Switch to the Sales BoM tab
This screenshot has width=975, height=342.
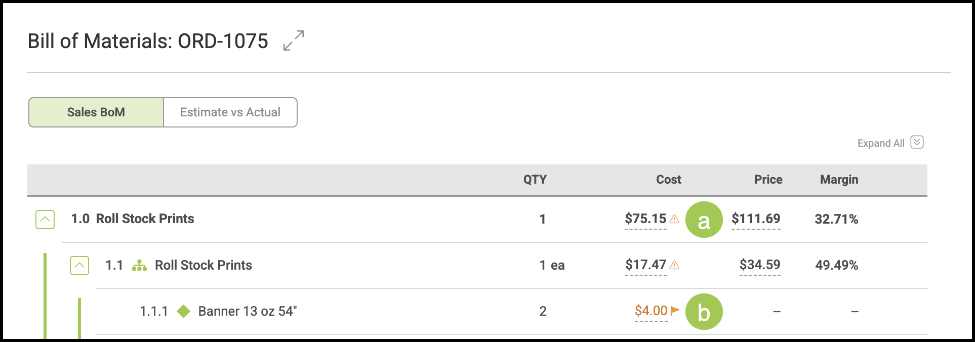(96, 112)
